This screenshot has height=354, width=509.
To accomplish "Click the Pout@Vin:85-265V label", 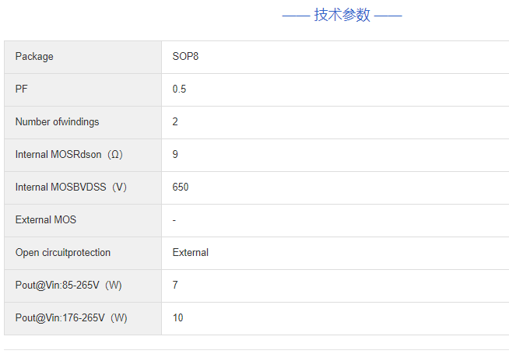I will tap(58, 286).
